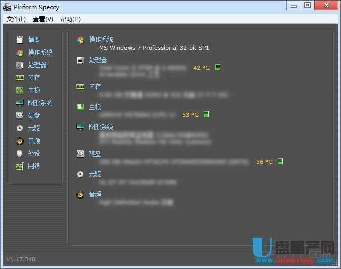
Task: Click the V1.17.340 version label
Action: coord(21,259)
